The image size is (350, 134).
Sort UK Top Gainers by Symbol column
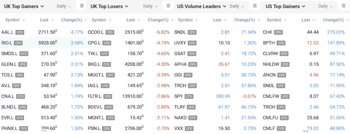coord(15,20)
